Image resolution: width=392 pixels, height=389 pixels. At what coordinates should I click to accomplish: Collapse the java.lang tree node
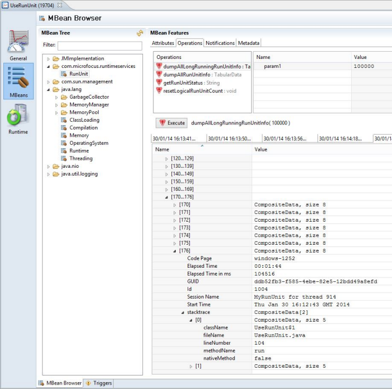pos(49,89)
